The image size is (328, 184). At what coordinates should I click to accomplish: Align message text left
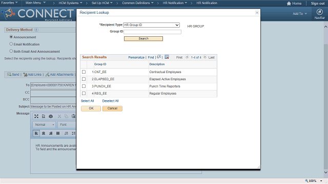coord(36,133)
